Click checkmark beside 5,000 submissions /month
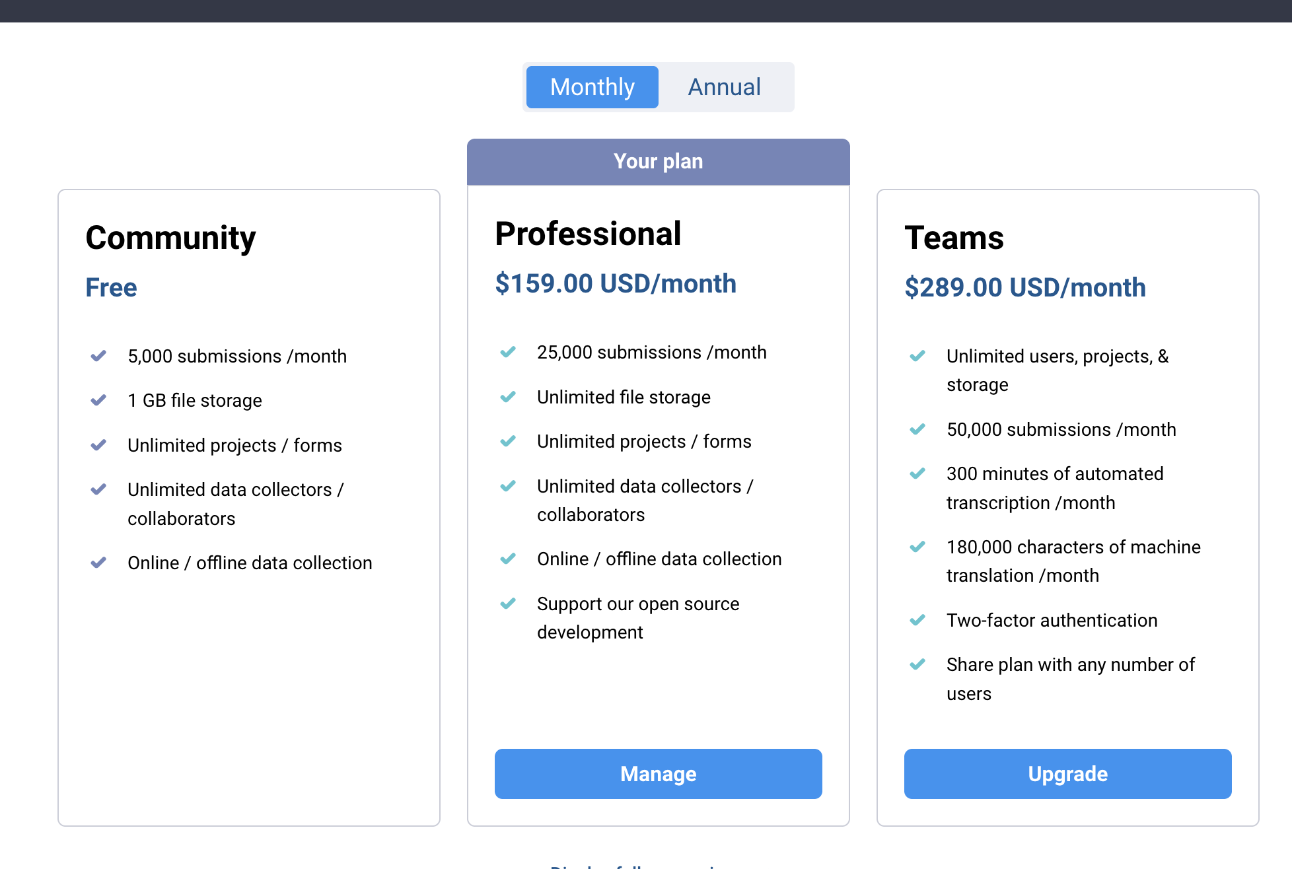Screen dimensions: 1292x869 click(x=98, y=356)
